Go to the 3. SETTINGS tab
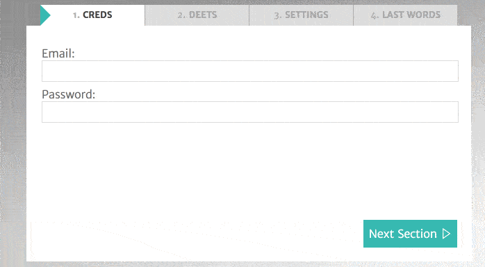Screen dimensions: 485x267 click(x=302, y=15)
